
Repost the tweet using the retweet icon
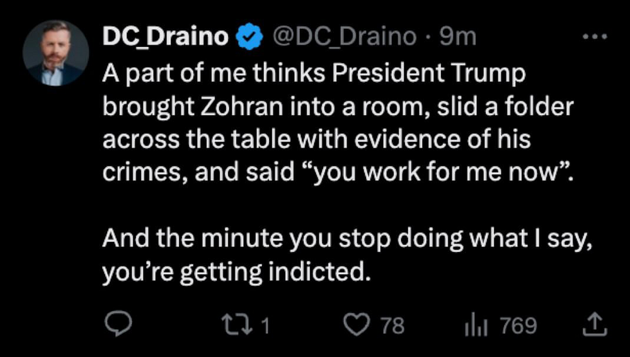[x=238, y=324]
